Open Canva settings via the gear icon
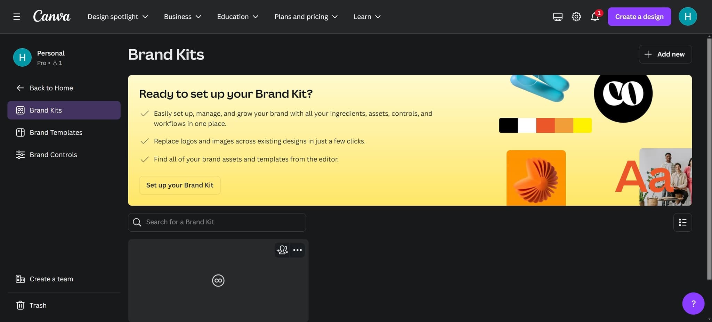This screenshot has height=322, width=712. coord(576,16)
